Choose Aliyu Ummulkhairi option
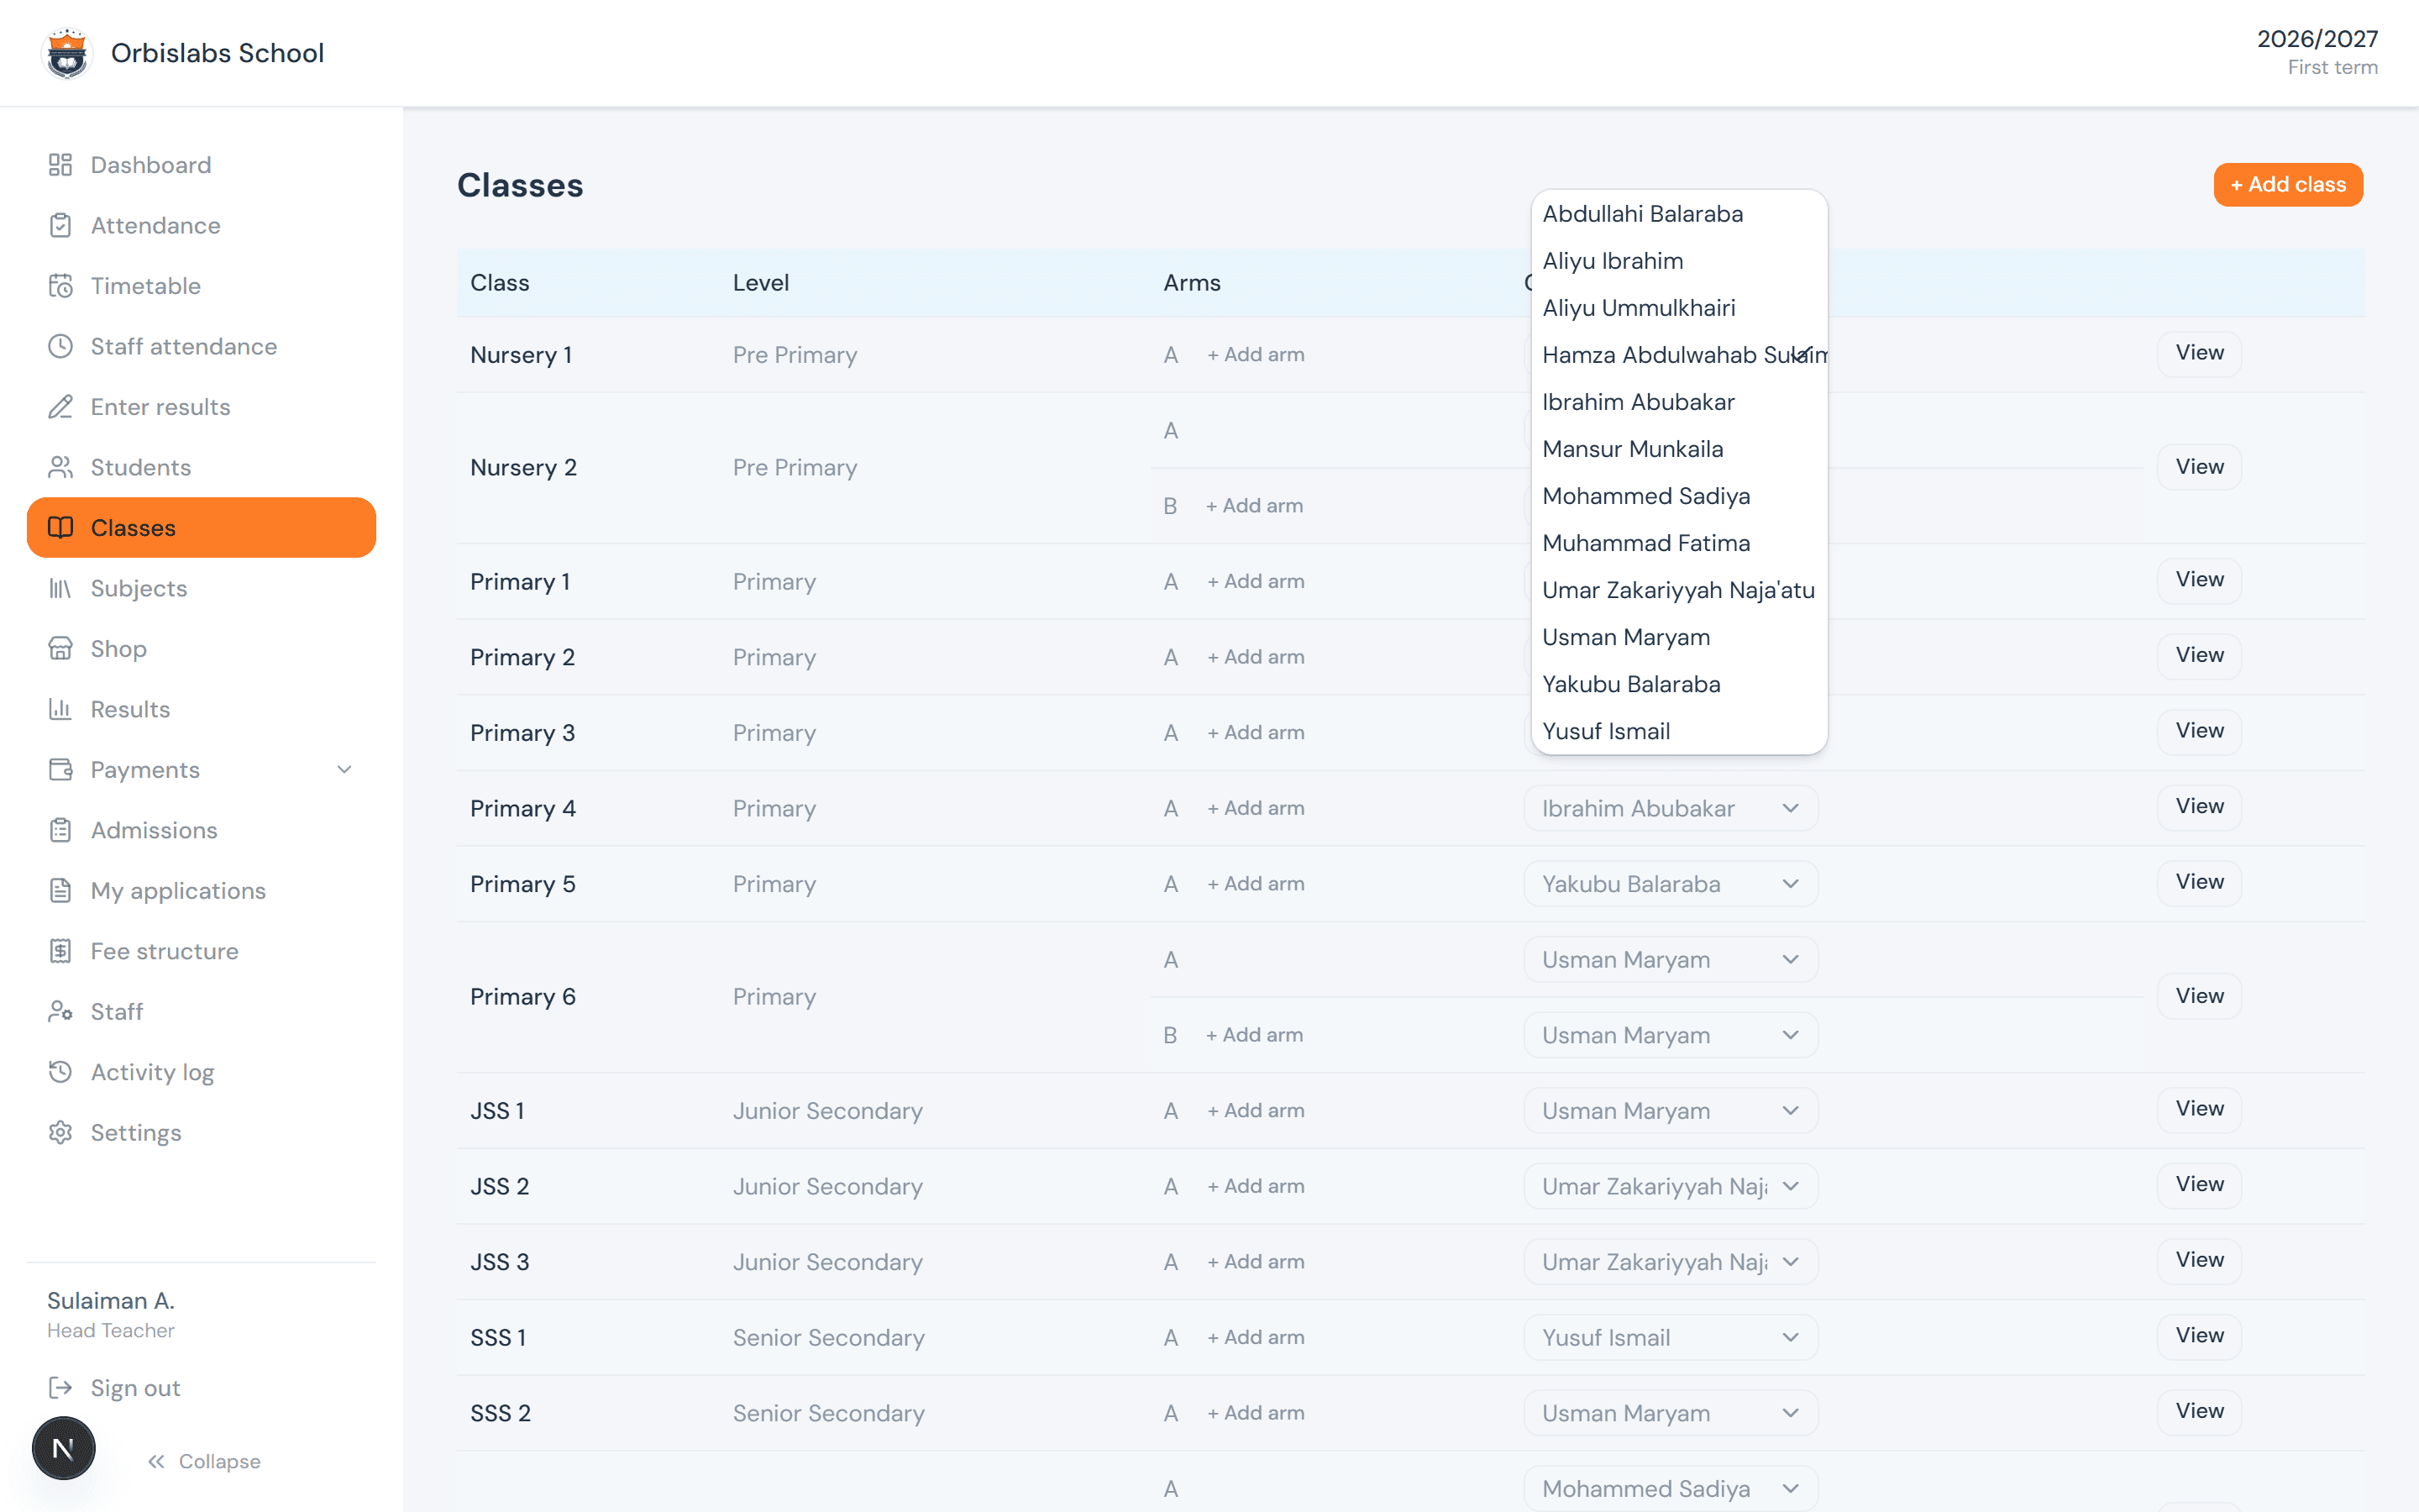This screenshot has height=1512, width=2419. pyautogui.click(x=1679, y=308)
